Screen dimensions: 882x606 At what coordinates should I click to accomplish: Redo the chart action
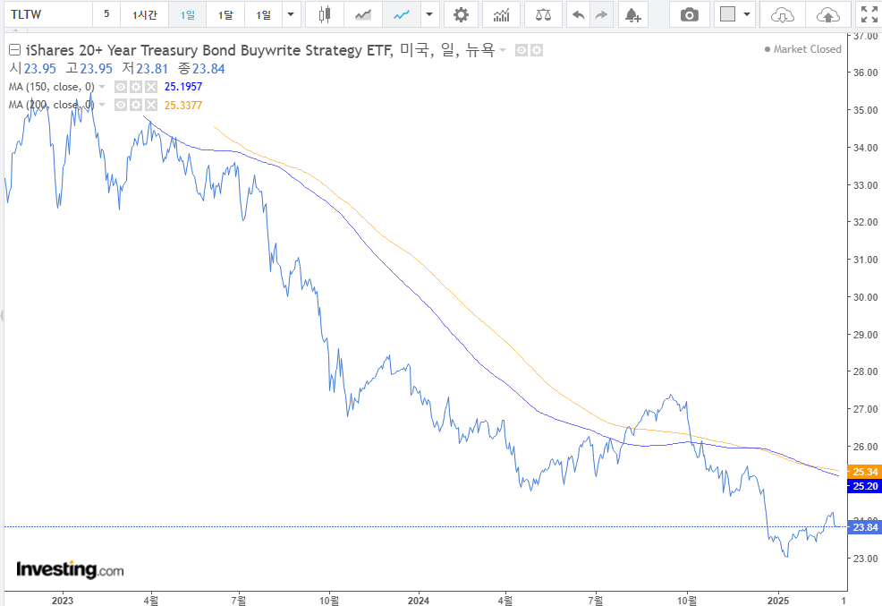[x=601, y=14]
